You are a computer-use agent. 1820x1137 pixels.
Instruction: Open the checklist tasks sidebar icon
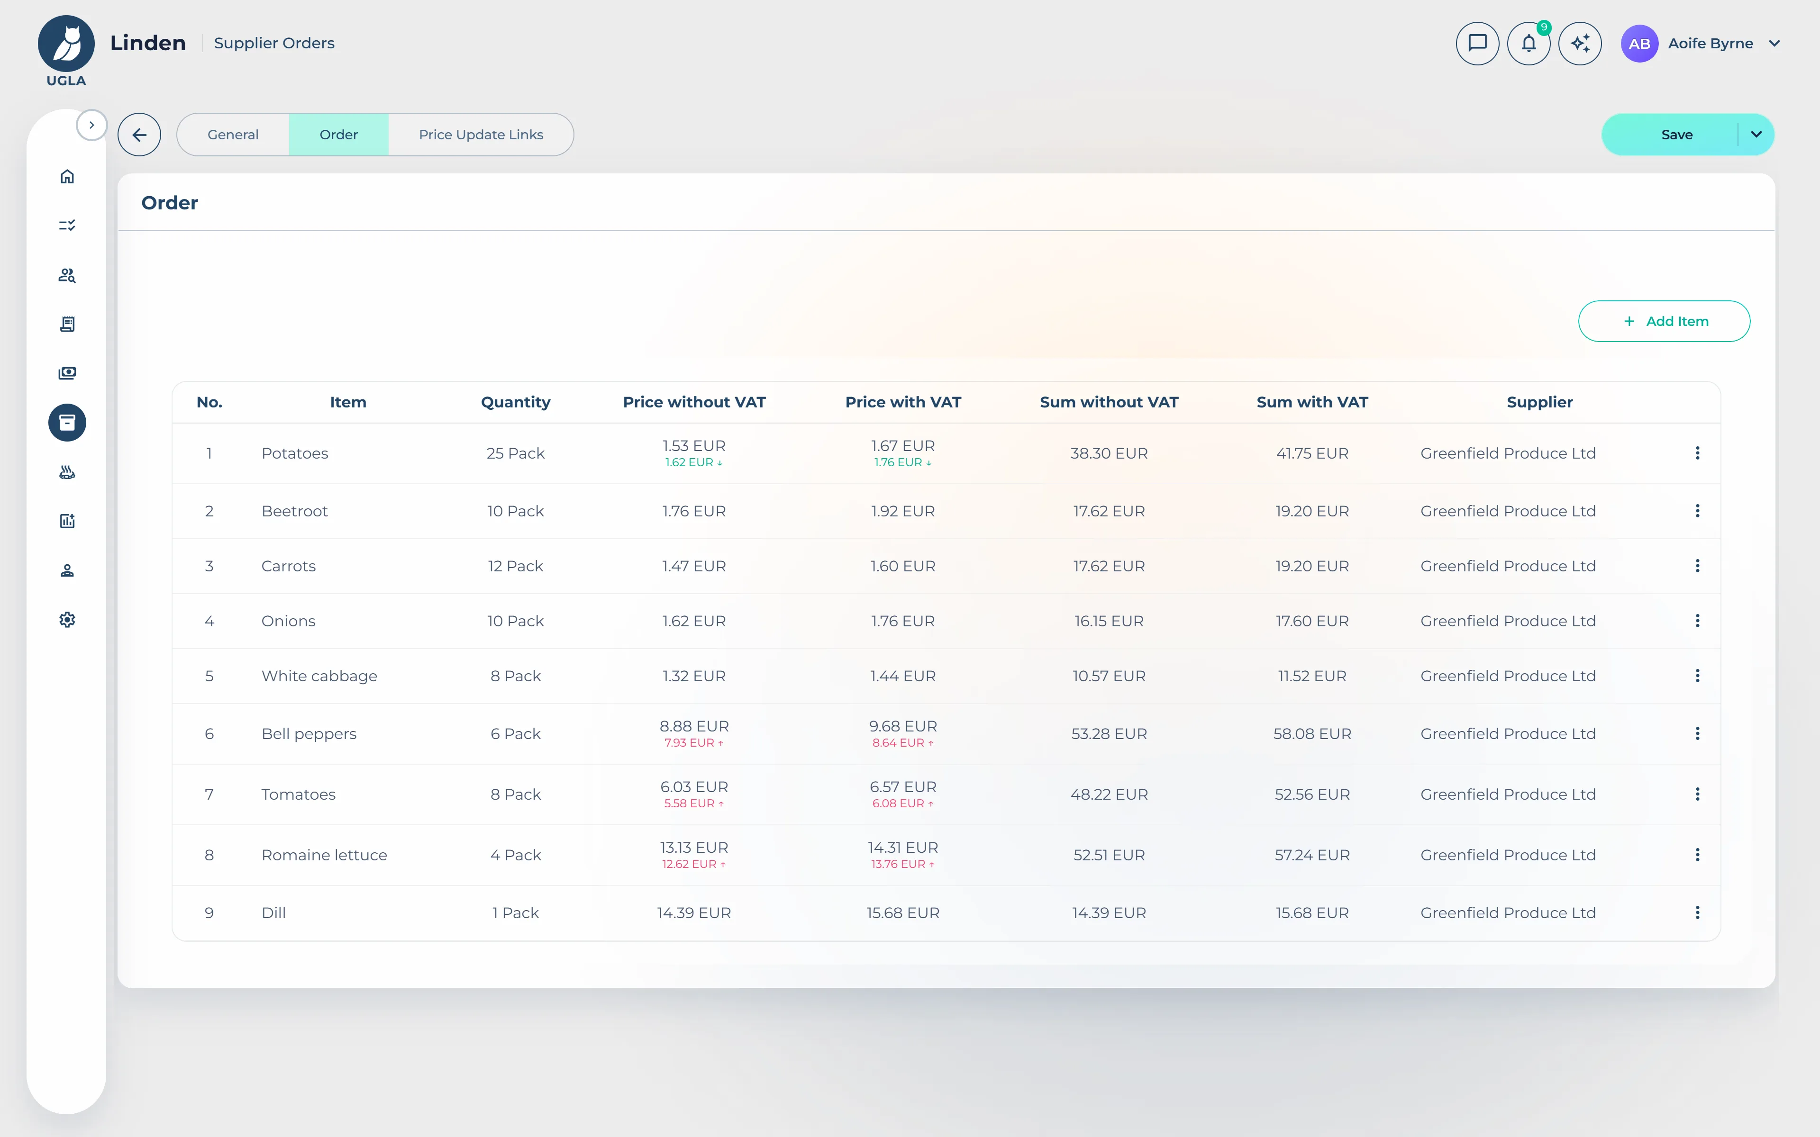67,225
